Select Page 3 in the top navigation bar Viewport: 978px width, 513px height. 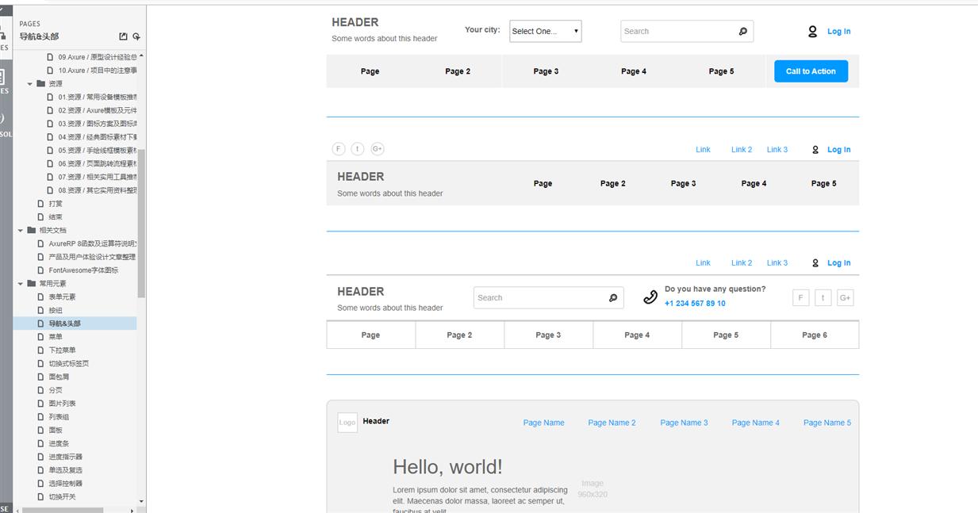[546, 71]
